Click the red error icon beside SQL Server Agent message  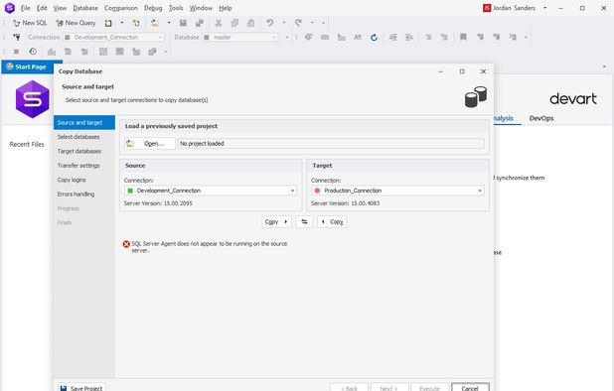[126, 244]
